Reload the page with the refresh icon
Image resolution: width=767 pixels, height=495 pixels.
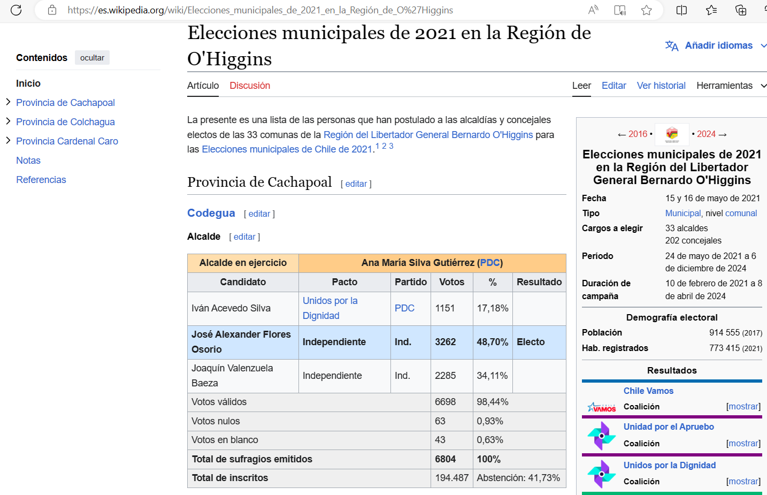pos(16,10)
